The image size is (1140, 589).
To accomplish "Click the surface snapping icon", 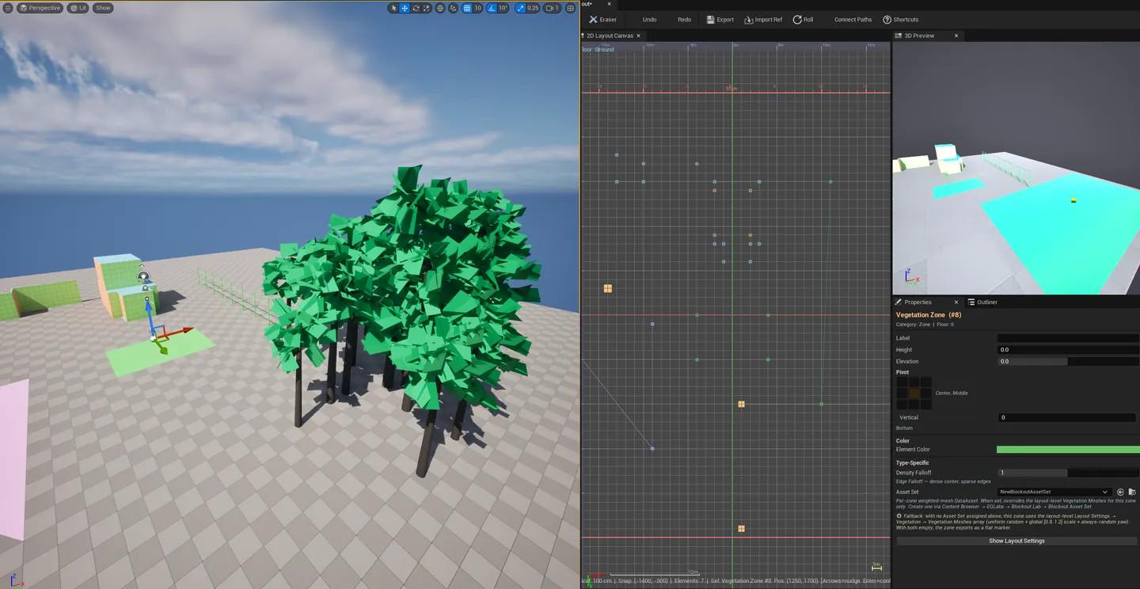I will point(453,8).
